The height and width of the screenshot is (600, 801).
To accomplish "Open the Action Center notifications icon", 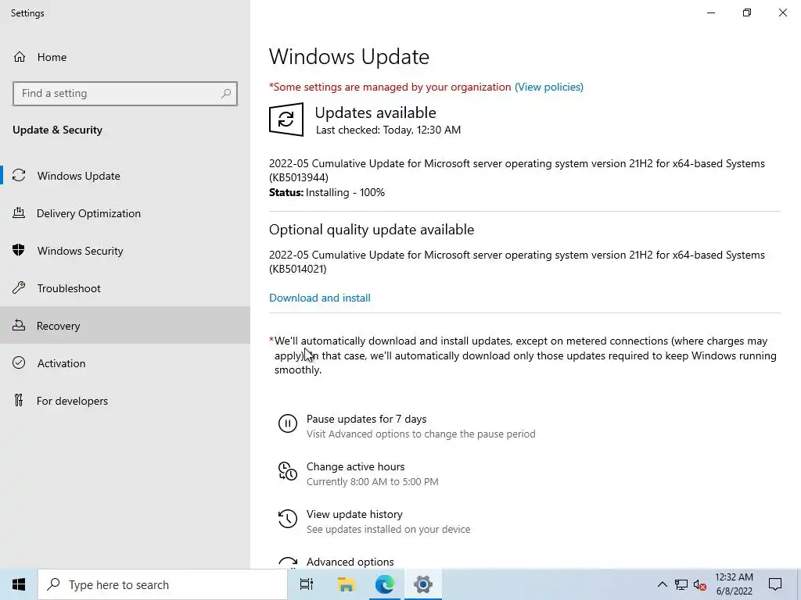I will click(x=775, y=584).
